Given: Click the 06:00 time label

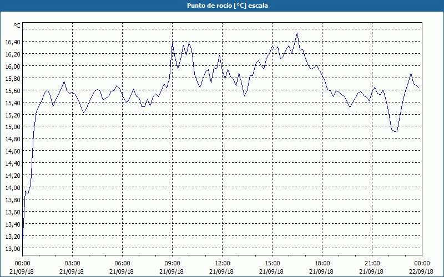Looking at the screenshot, I should coord(122,264).
